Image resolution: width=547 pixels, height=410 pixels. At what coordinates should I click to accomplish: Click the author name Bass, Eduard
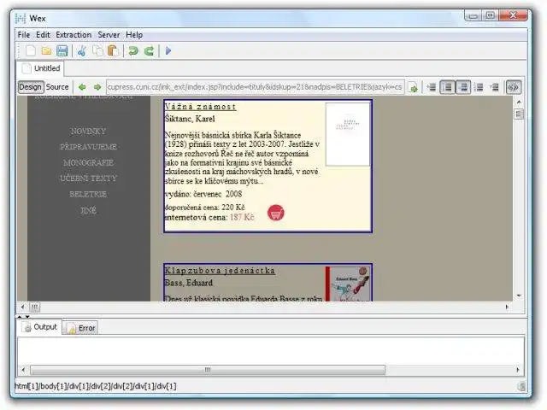(188, 283)
